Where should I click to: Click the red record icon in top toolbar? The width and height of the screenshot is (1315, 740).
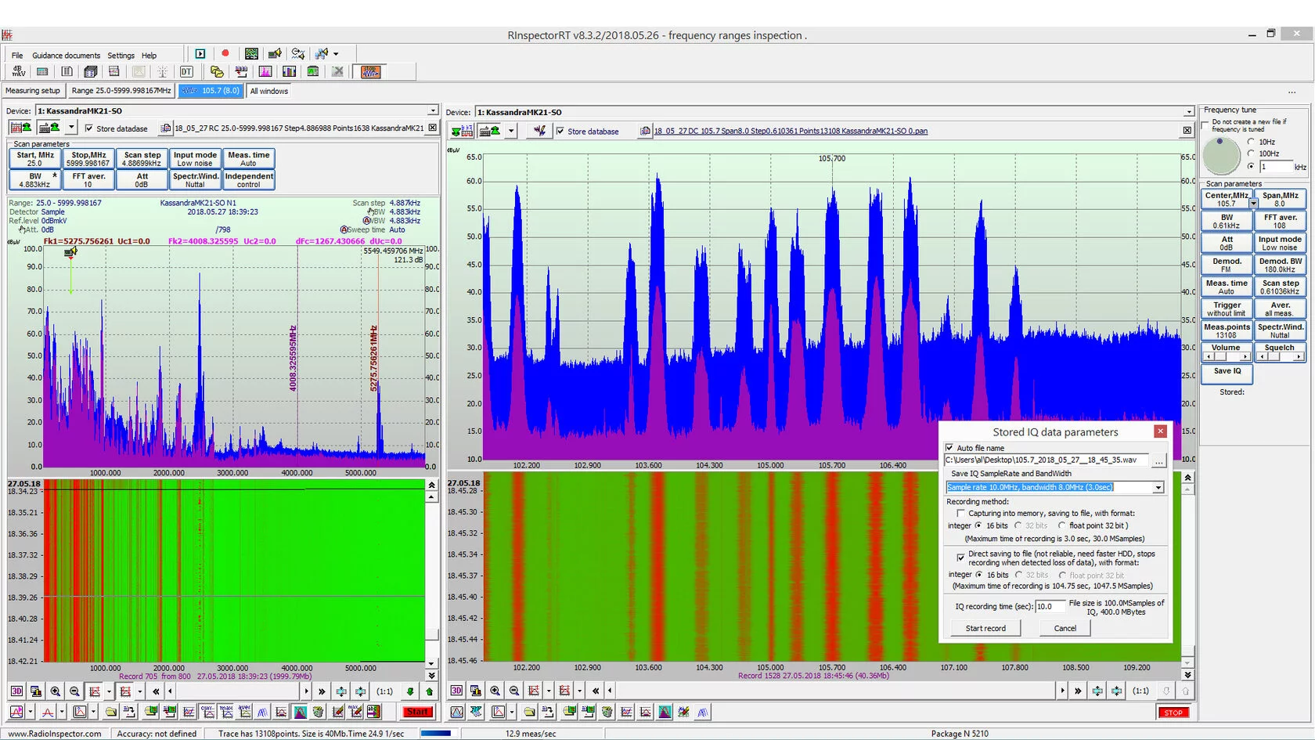coord(225,53)
